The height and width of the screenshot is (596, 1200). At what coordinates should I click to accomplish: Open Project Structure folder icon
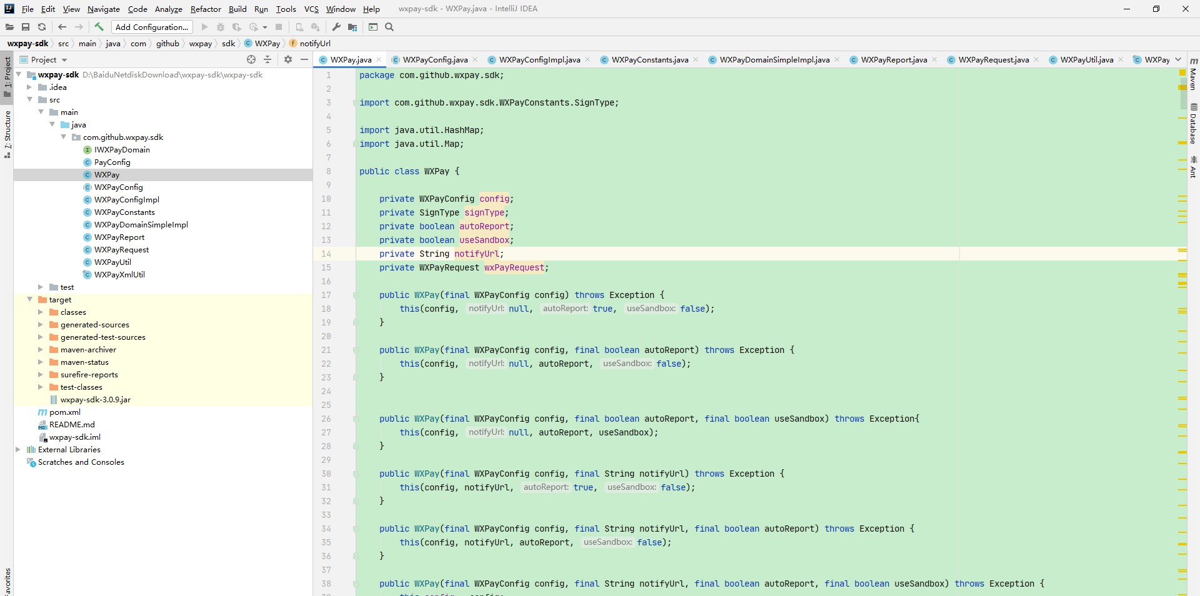click(352, 27)
